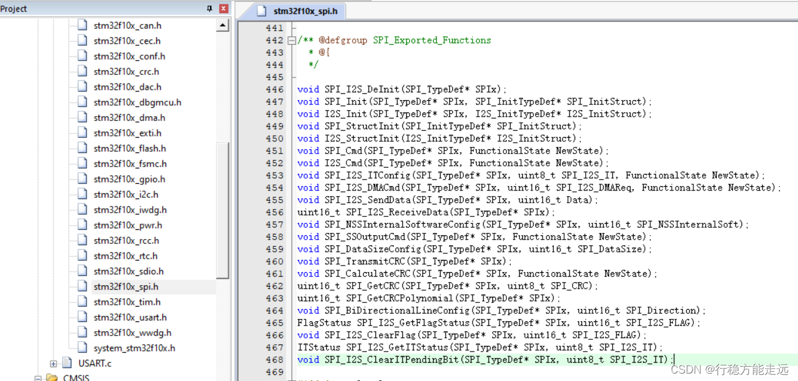
Task: Open stm32f10x_can.h file
Action: pos(127,26)
